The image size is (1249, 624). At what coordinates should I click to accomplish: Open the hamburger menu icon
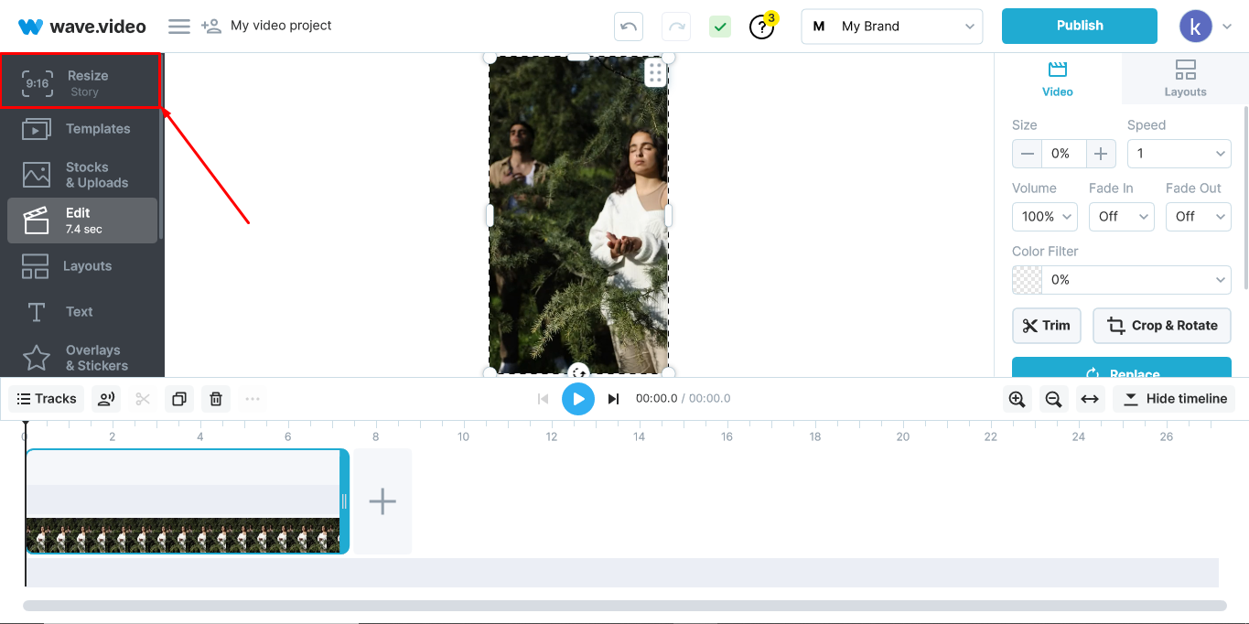179,27
